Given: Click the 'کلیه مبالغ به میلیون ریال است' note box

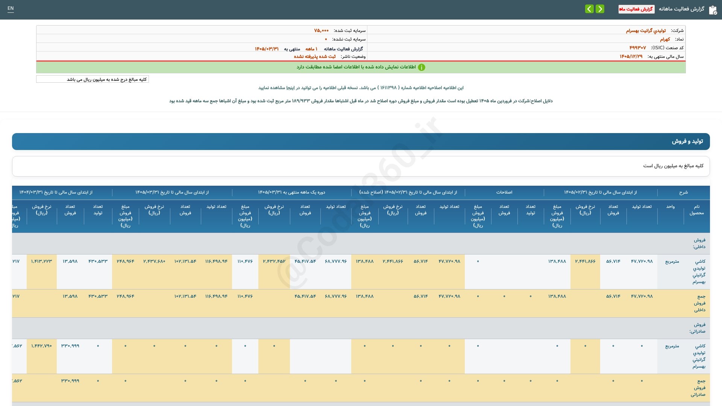Looking at the screenshot, I should [361, 166].
